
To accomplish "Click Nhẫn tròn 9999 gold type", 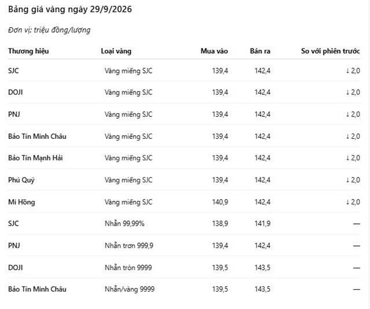I will (x=128, y=268).
